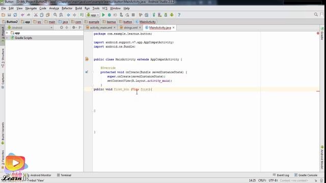
Task: Open the Refactor menu
Action: pyautogui.click(x=67, y=9)
